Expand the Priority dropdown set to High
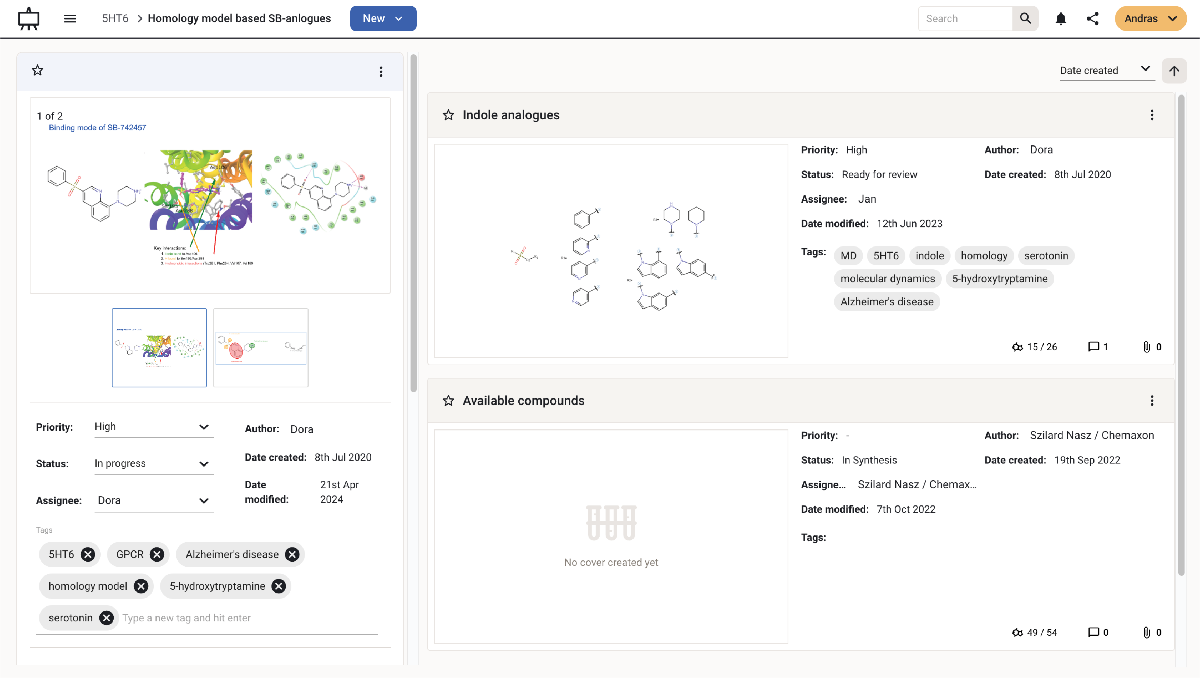 click(153, 427)
